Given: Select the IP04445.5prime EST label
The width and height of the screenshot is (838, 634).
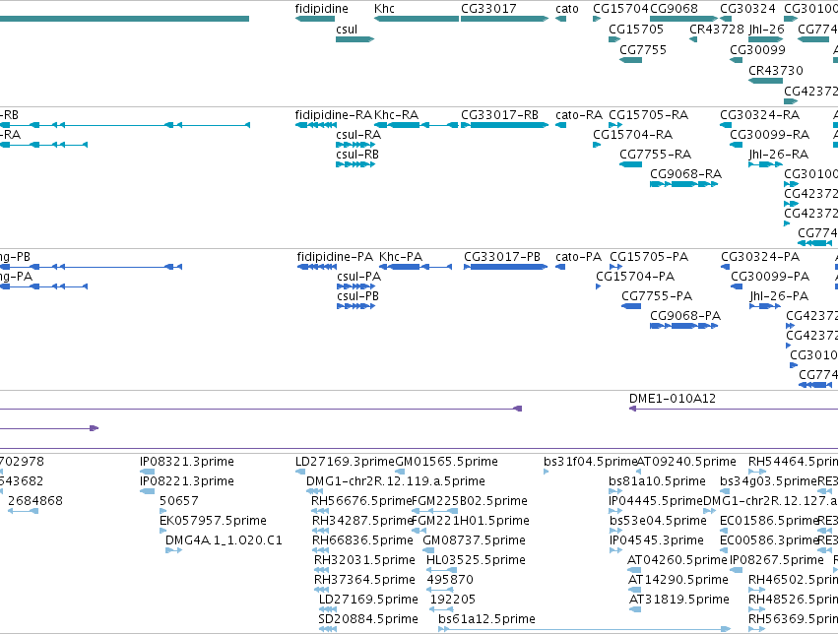Looking at the screenshot, I should [x=656, y=501].
